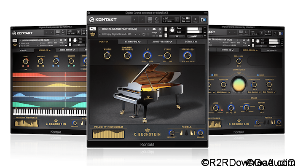Switch to the AUDIO-DESIGN tab in the center window

pyautogui.click(x=162, y=42)
